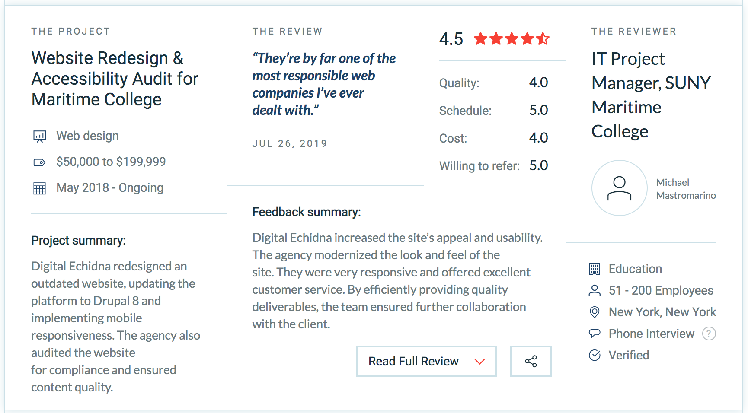Click the five-star rating graphic

(511, 39)
